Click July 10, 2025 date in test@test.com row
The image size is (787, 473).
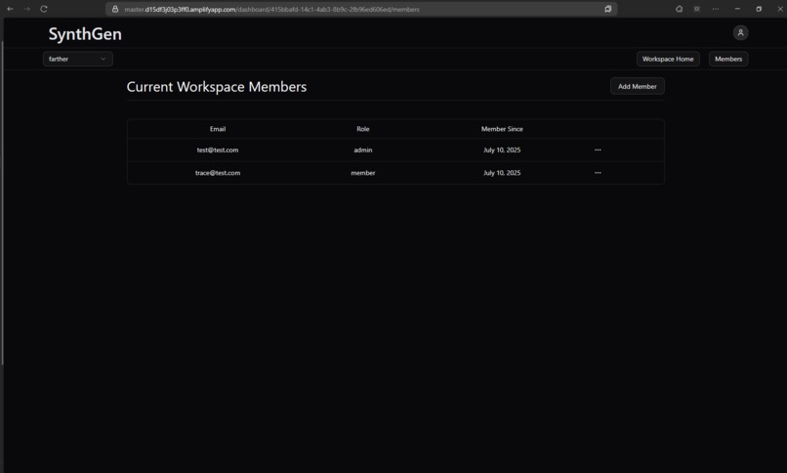coord(502,150)
